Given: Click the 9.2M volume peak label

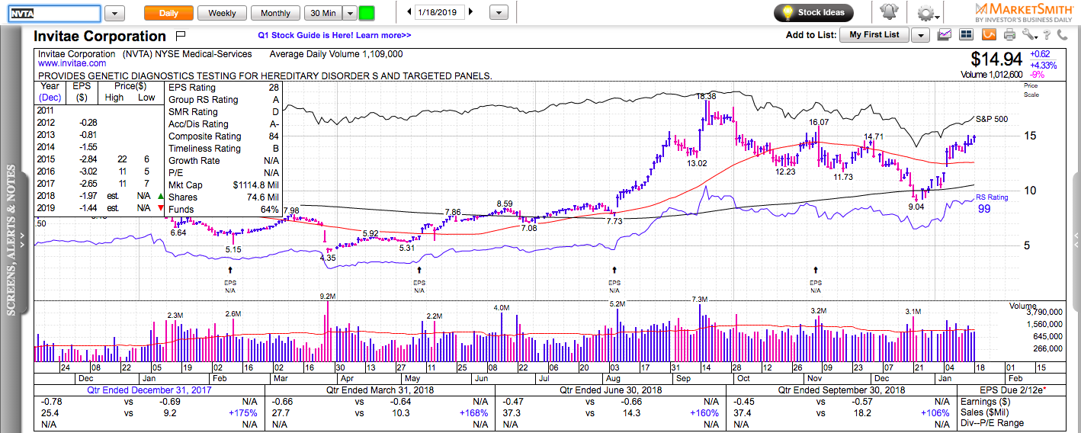Looking at the screenshot, I should coord(328,296).
